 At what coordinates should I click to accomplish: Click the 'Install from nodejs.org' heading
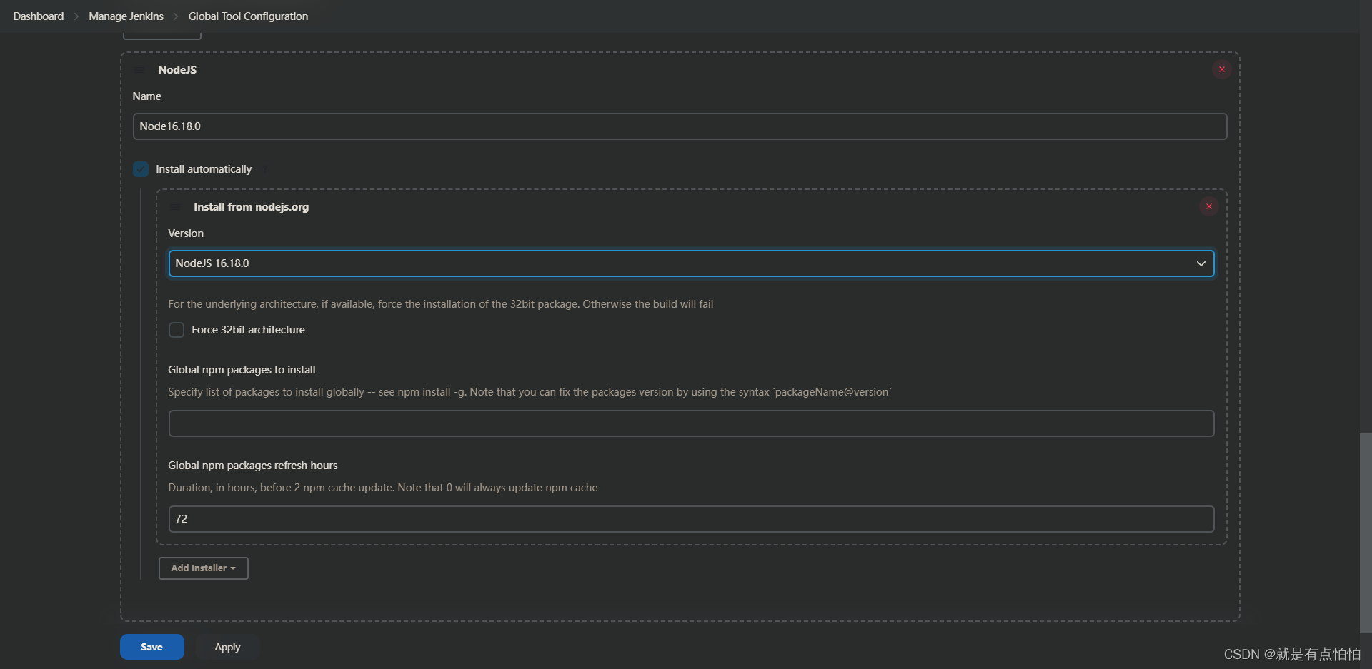pyautogui.click(x=251, y=207)
